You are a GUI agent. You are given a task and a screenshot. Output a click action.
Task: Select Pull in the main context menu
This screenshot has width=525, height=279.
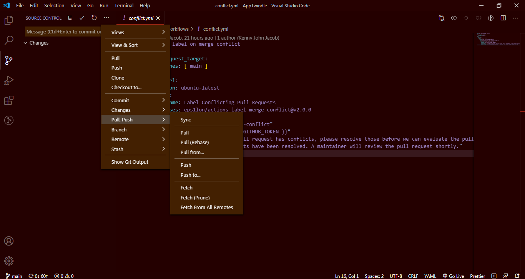pyautogui.click(x=136, y=58)
